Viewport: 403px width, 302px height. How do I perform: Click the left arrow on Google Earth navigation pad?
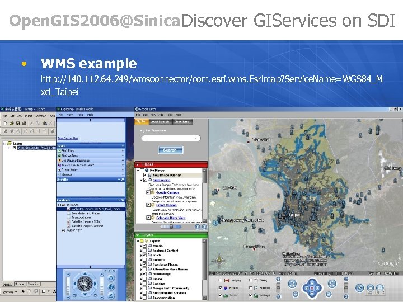click(x=306, y=288)
